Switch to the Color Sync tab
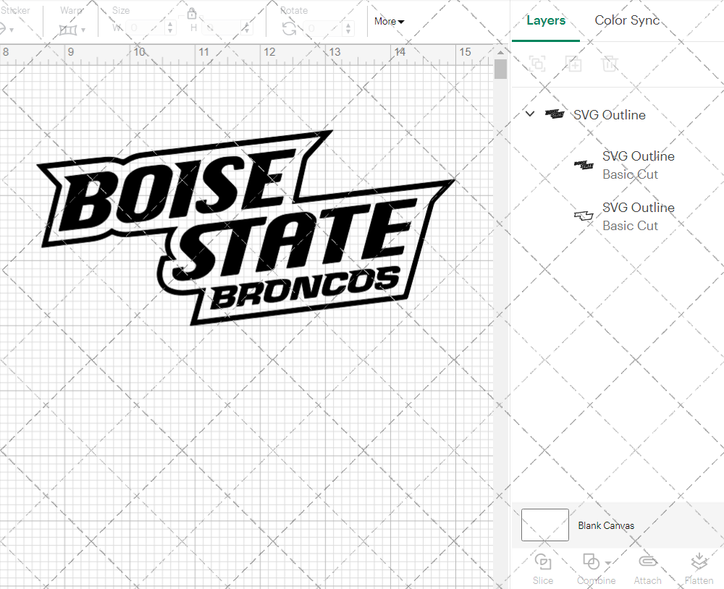This screenshot has width=724, height=589. pyautogui.click(x=627, y=20)
